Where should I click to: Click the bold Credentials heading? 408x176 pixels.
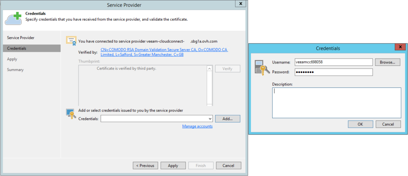point(35,13)
